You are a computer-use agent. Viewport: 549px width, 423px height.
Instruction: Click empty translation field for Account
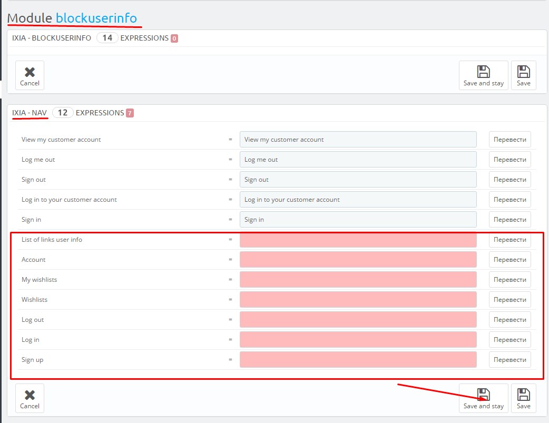[358, 260]
